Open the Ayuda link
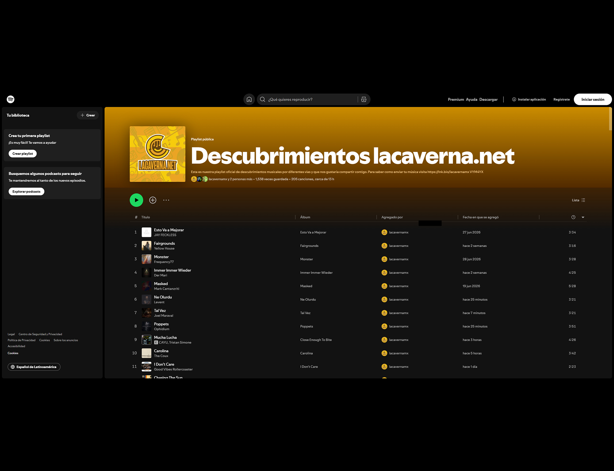This screenshot has width=614, height=471. [471, 100]
